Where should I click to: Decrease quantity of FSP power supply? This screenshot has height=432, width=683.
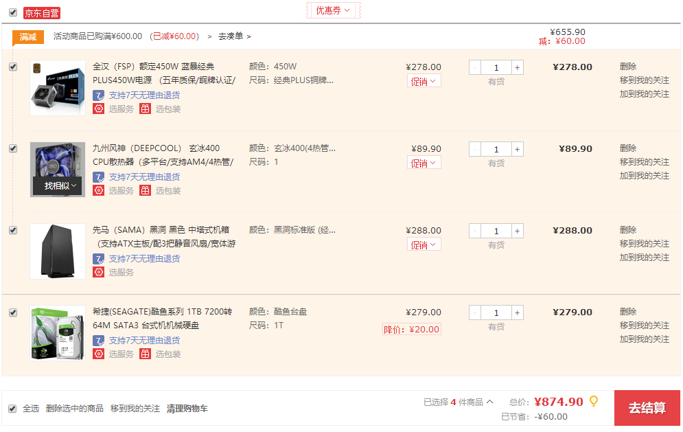475,67
